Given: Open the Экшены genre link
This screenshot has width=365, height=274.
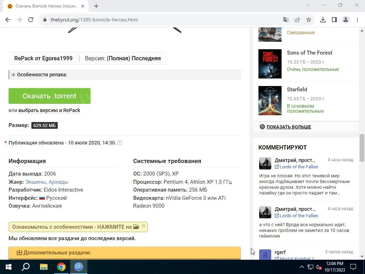Looking at the screenshot, I should (x=36, y=182).
